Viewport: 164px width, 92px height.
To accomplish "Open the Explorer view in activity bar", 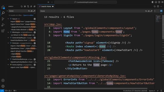I will tap(3, 7).
